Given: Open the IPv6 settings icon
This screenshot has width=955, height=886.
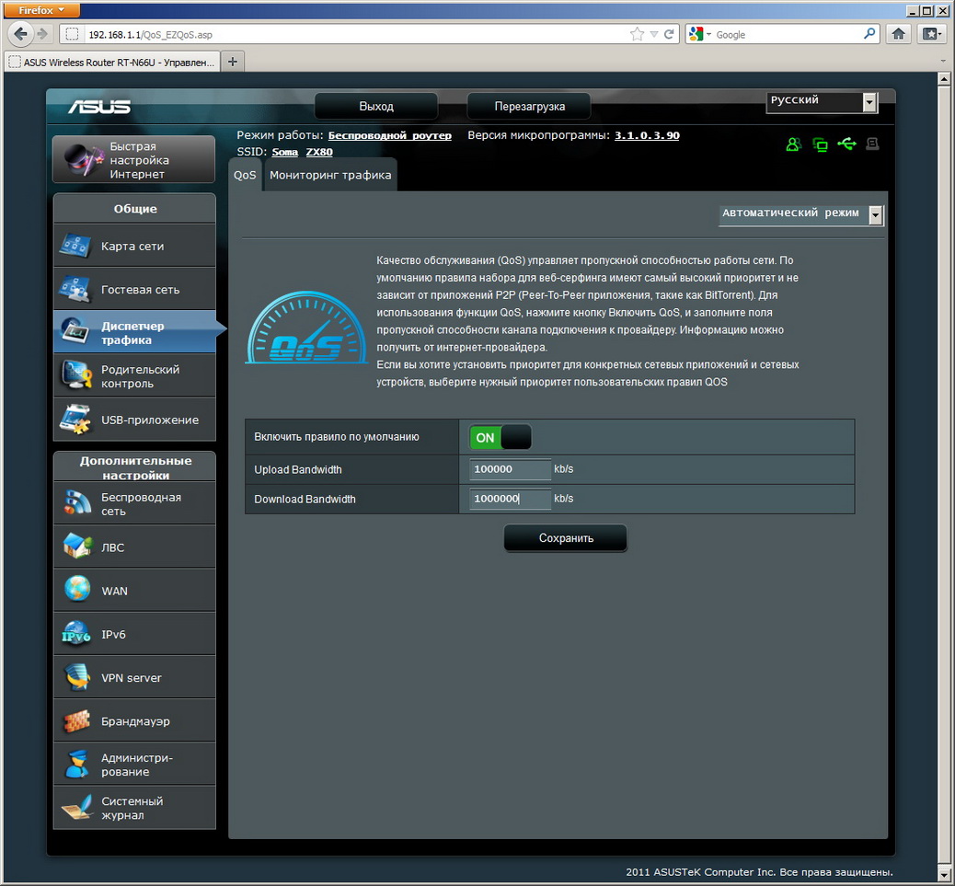Looking at the screenshot, I should tap(76, 634).
